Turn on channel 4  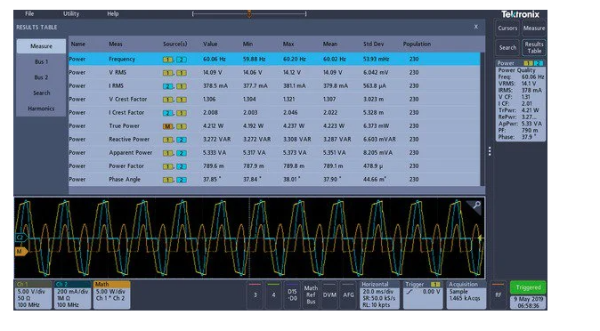(273, 295)
